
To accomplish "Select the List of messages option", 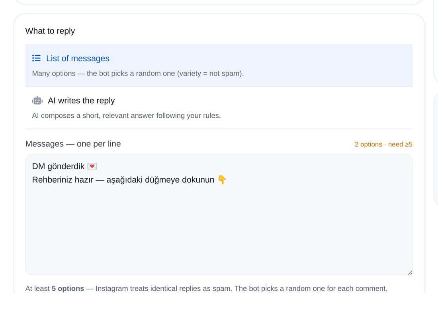I will click(219, 66).
